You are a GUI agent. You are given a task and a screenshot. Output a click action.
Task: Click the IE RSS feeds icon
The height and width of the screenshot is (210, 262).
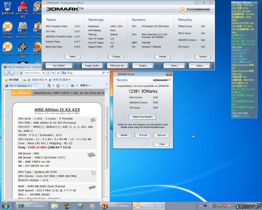[58, 86]
